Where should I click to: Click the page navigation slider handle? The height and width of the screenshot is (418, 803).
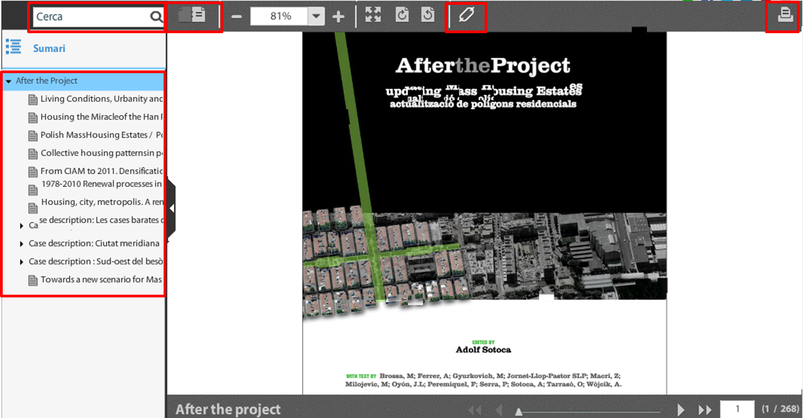[519, 411]
